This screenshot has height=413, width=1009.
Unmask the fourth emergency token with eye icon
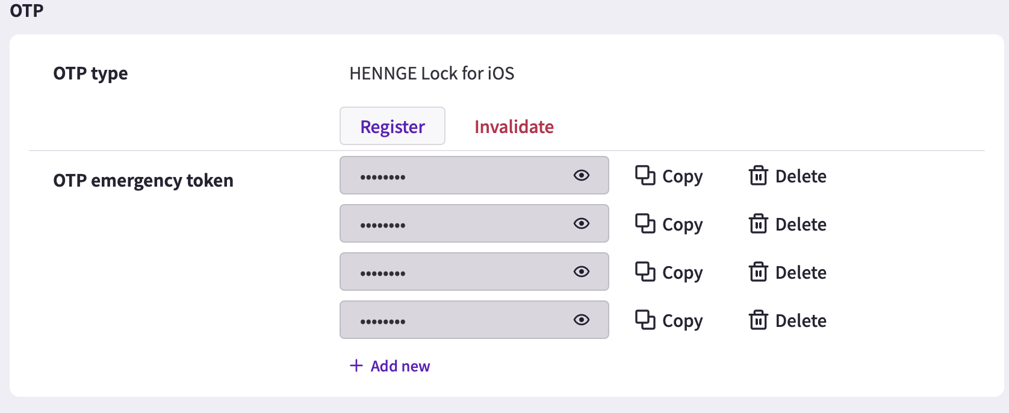click(582, 320)
